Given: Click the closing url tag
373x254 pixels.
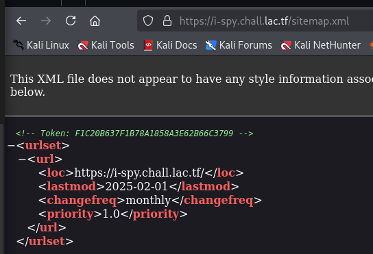Looking at the screenshot, I should [x=47, y=227].
